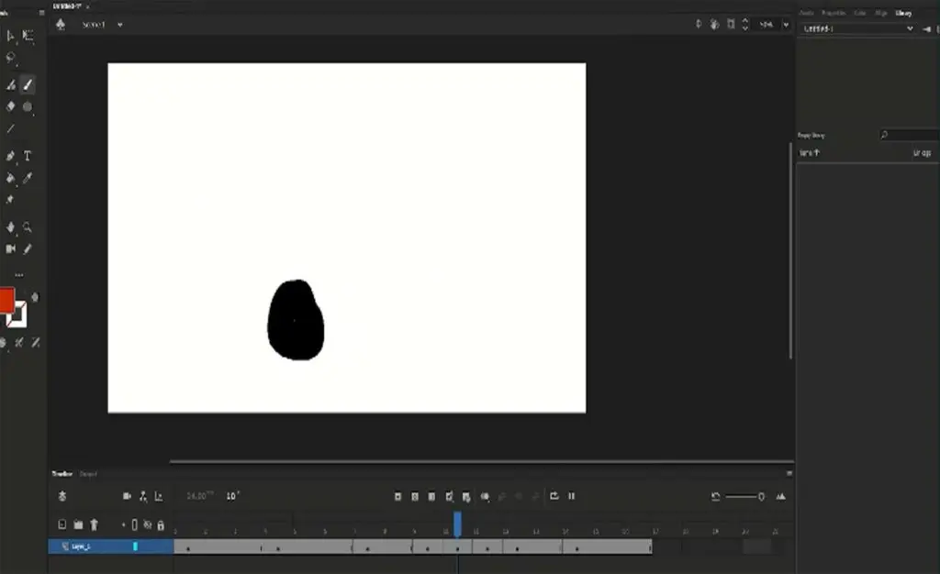This screenshot has width=940, height=574.
Task: Click the bug-shaped icon on the stage toolbar
Action: tap(714, 24)
